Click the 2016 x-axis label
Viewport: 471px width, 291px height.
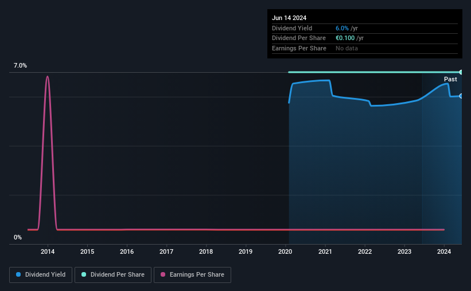pyautogui.click(x=127, y=251)
